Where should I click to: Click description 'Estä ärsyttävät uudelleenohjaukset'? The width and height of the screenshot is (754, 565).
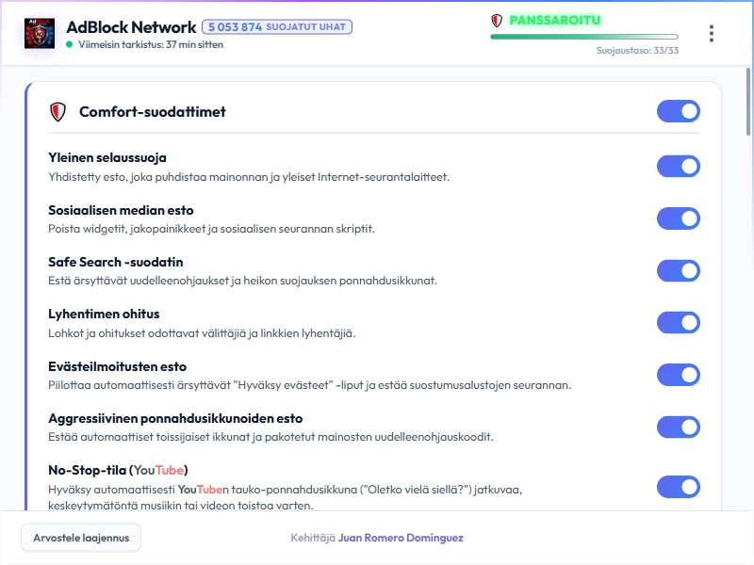point(242,281)
